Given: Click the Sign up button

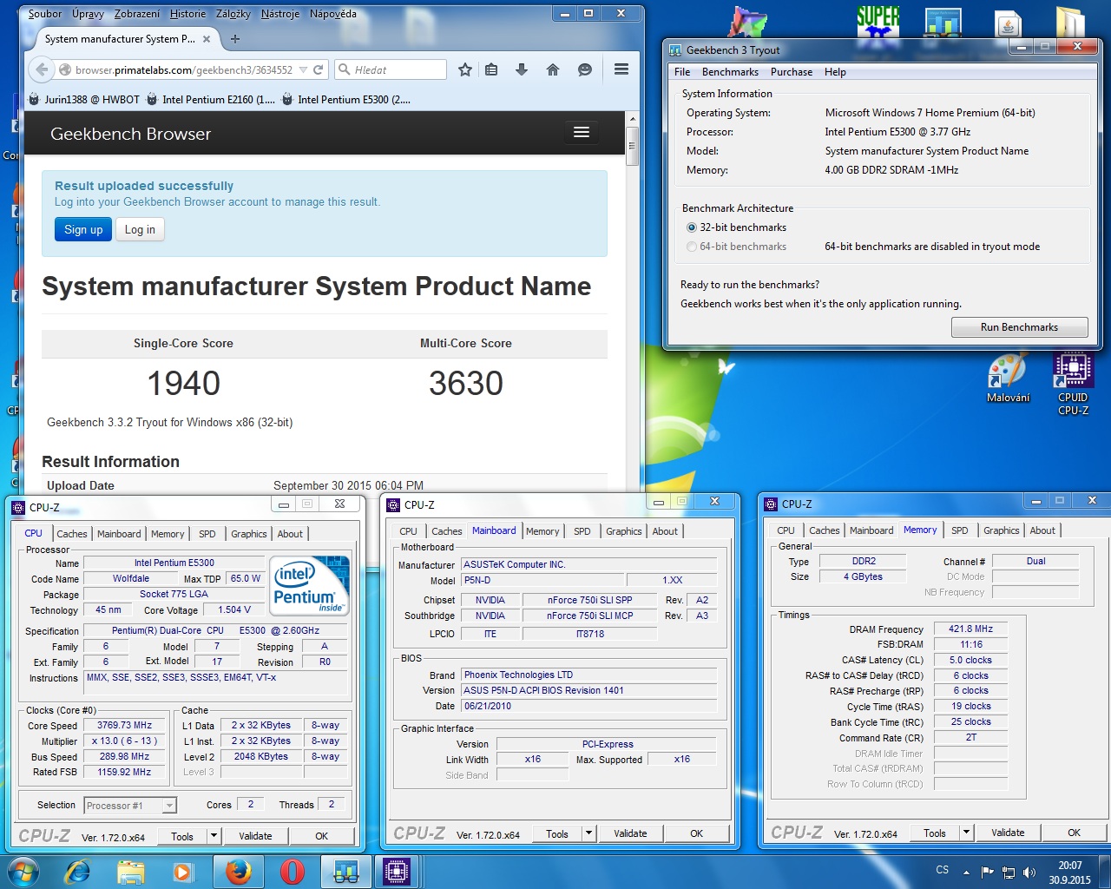Looking at the screenshot, I should [x=83, y=229].
